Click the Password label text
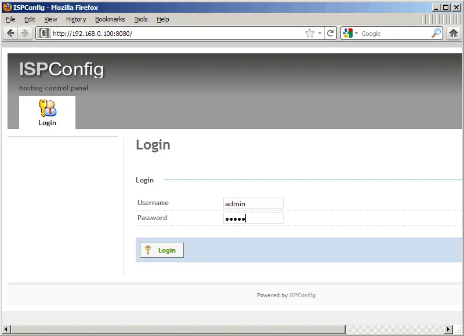Viewport: 464px width, 336px height. [x=152, y=218]
